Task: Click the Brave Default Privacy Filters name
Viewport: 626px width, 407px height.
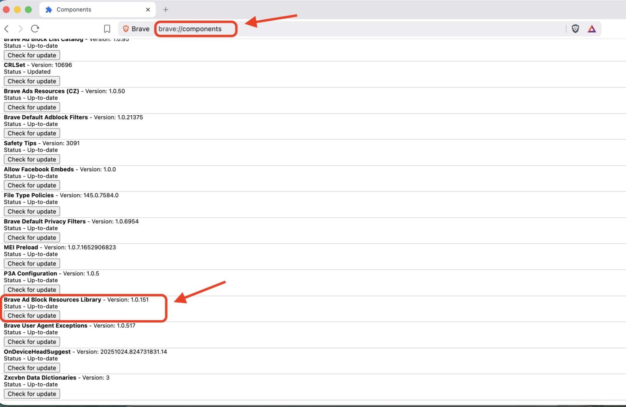Action: (x=45, y=221)
